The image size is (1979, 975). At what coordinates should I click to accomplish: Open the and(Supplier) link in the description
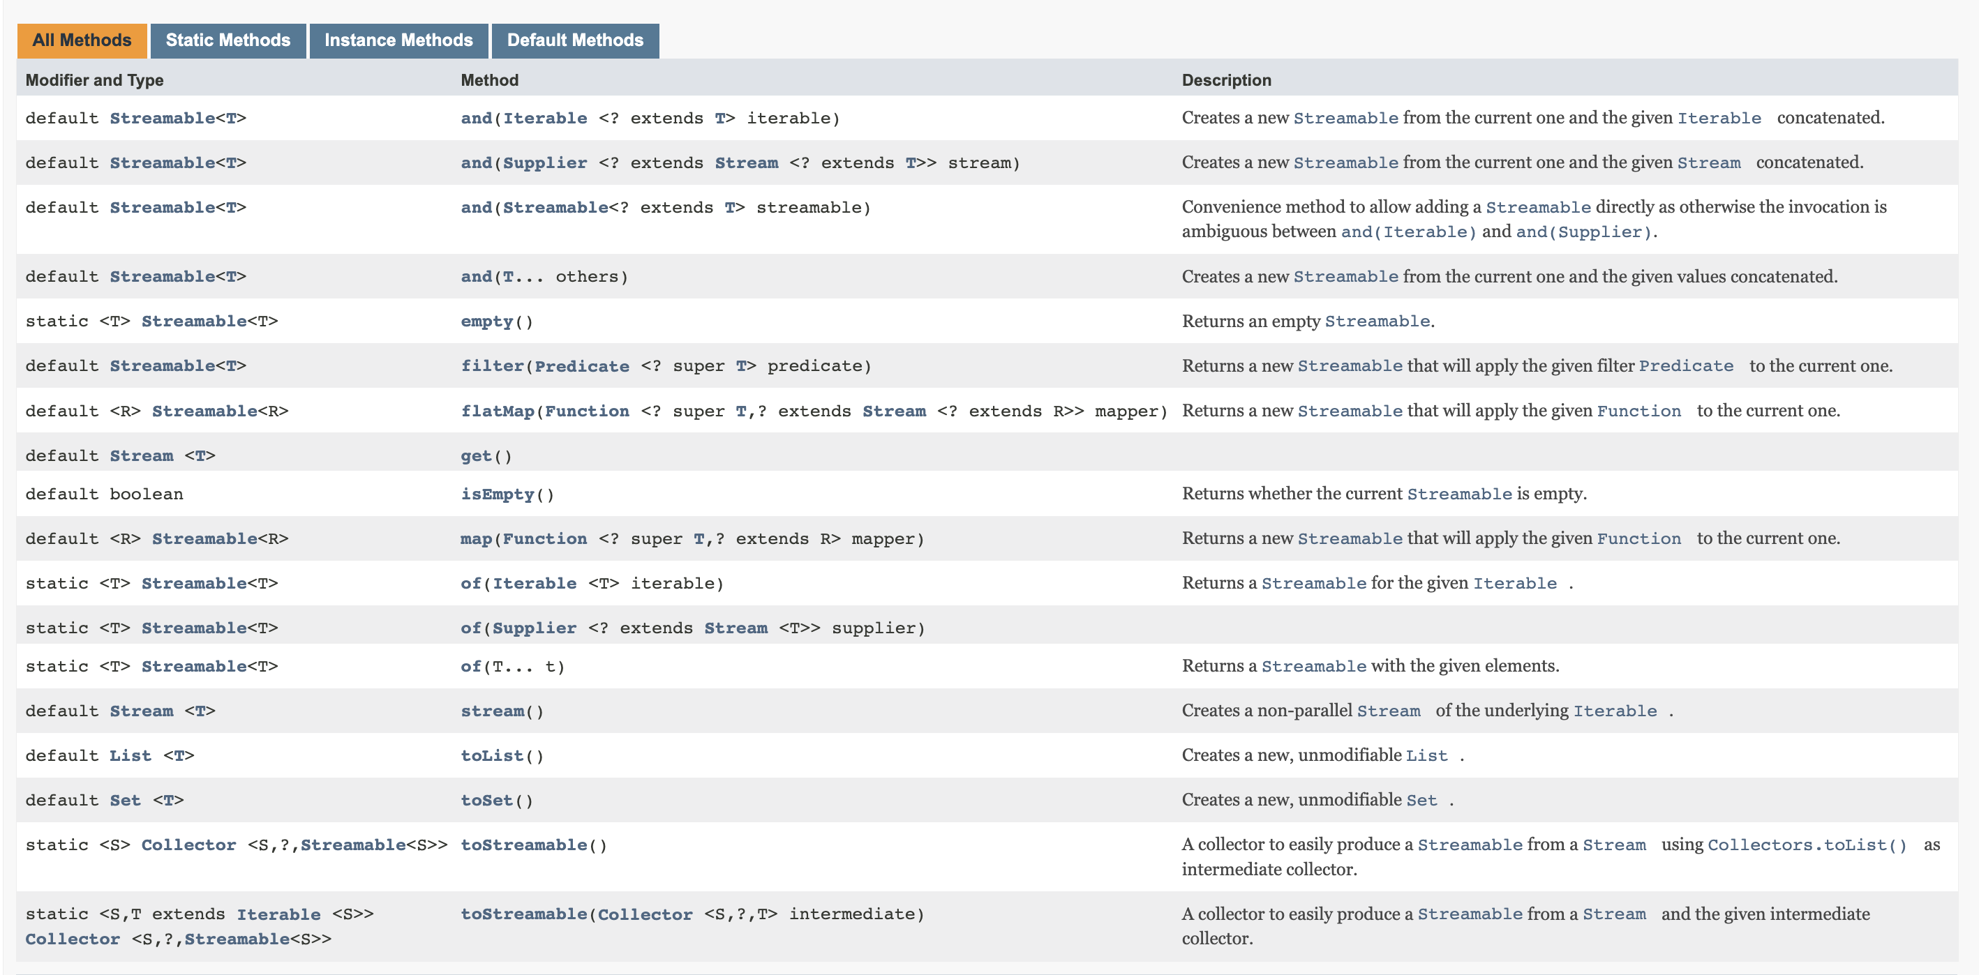1583,232
